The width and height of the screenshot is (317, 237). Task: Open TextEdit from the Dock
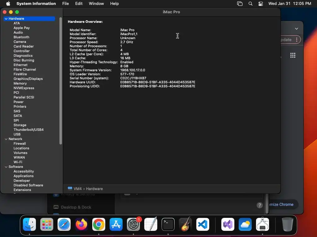151,224
